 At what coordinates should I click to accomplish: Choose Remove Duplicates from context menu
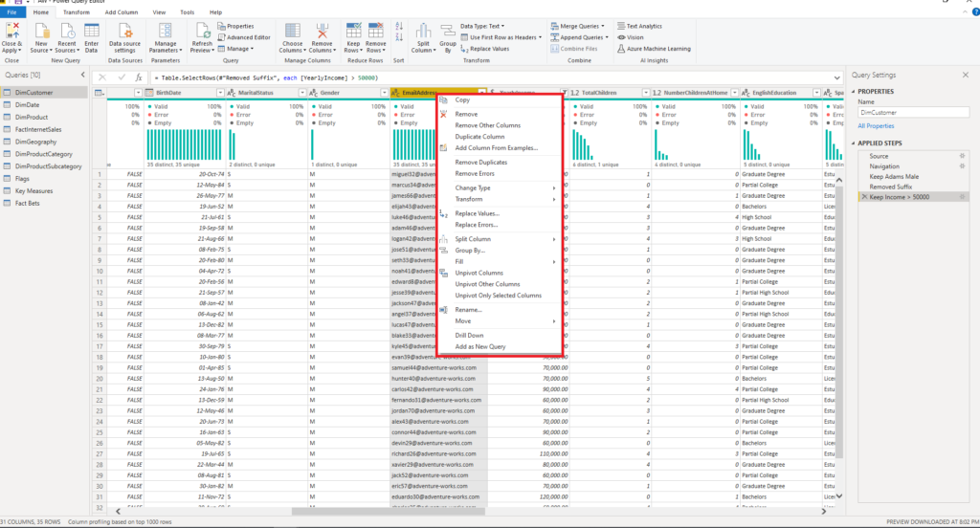481,163
